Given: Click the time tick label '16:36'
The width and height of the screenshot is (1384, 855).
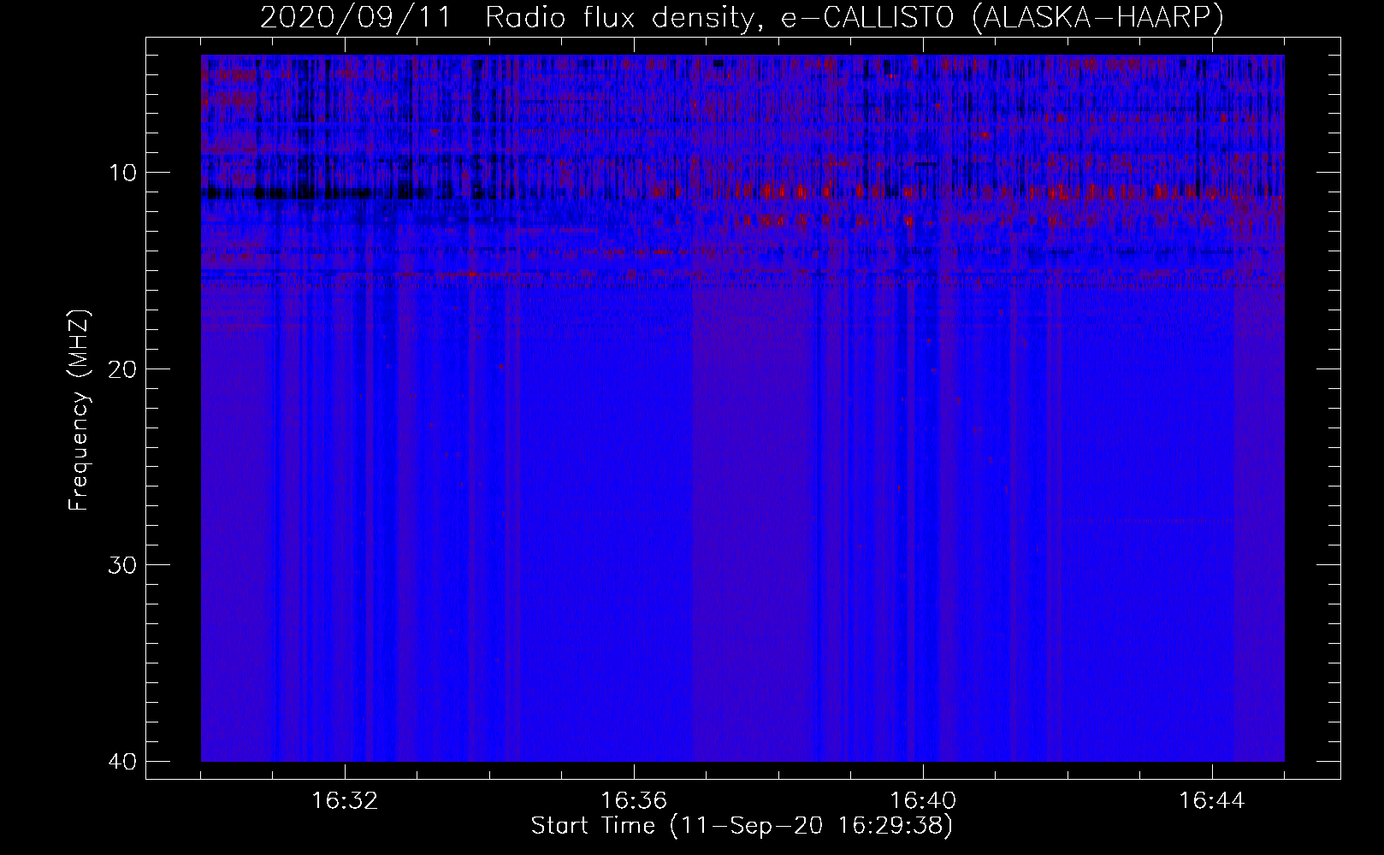Looking at the screenshot, I should pyautogui.click(x=634, y=801).
